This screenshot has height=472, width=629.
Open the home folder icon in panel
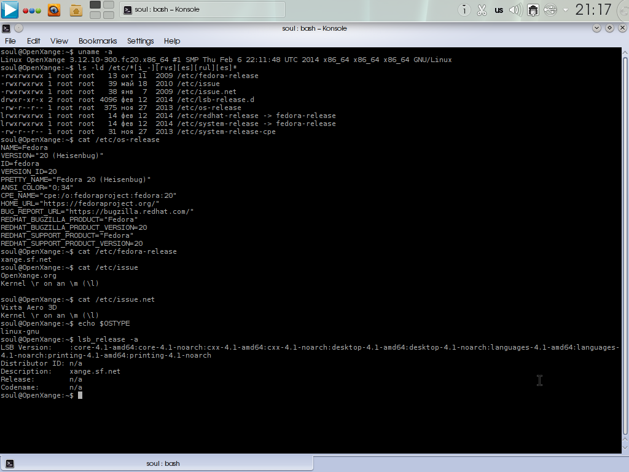click(76, 10)
